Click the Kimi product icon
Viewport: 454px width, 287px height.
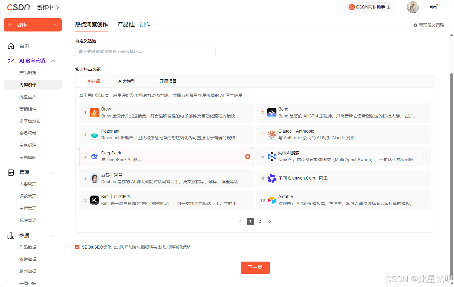click(95, 200)
